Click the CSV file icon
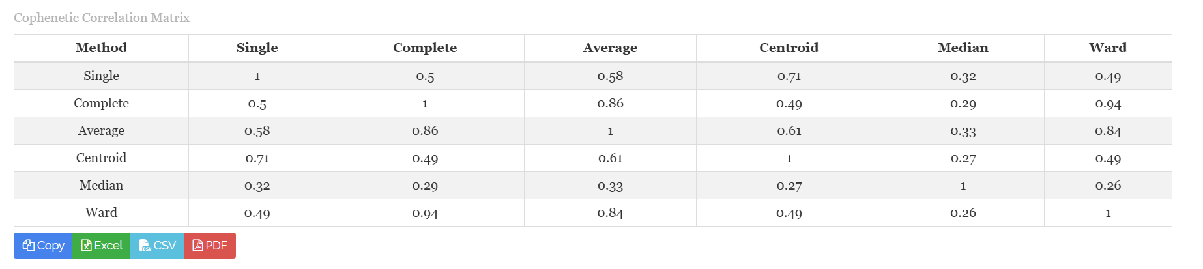 tap(145, 246)
